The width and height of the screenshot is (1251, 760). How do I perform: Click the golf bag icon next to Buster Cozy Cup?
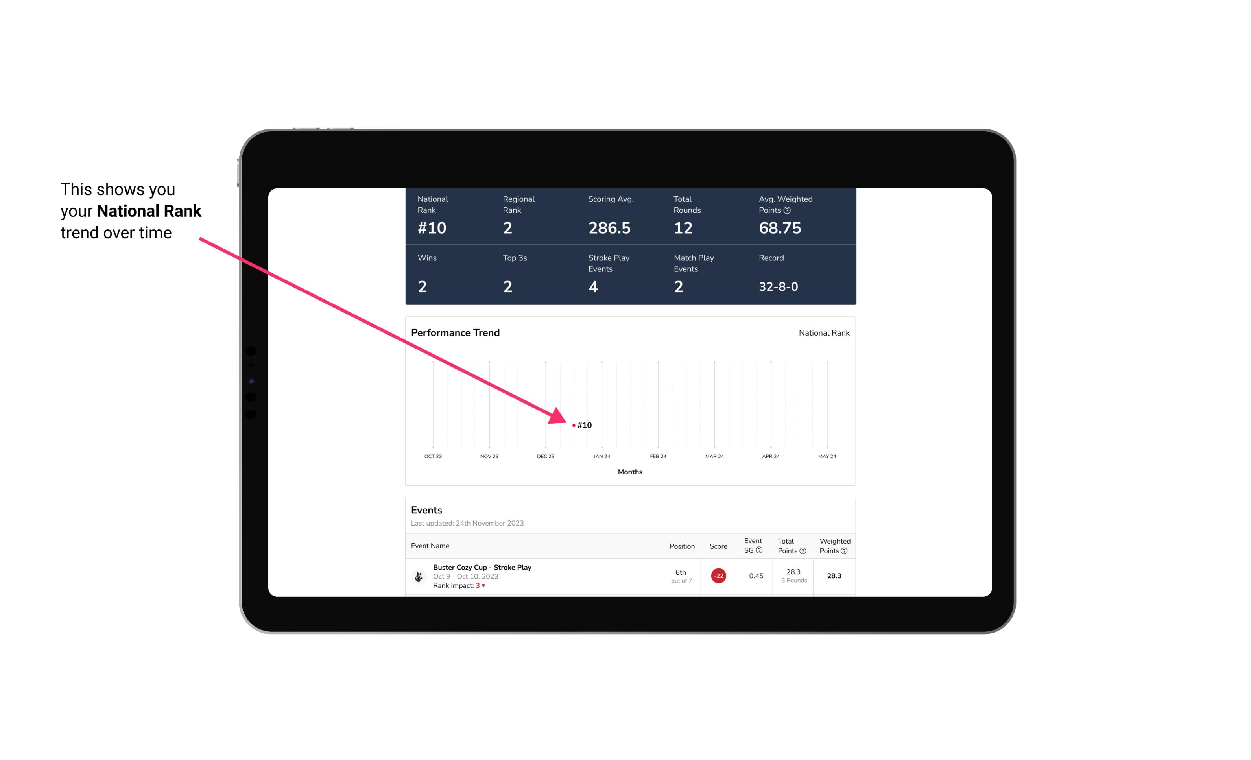[417, 575]
